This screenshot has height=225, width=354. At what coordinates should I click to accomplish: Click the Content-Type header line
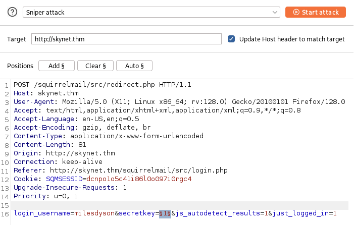coord(108,136)
